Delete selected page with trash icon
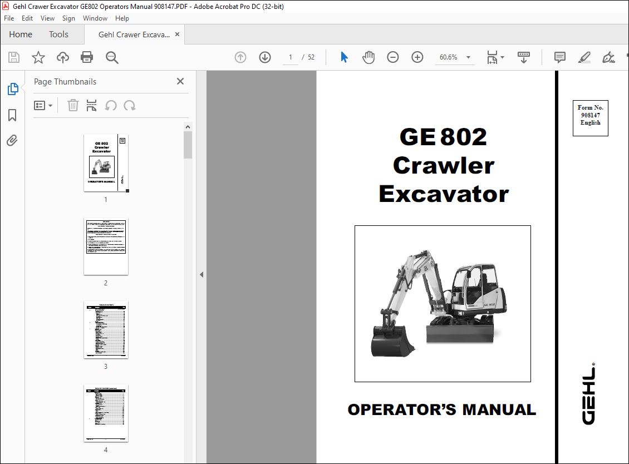The height and width of the screenshot is (464, 629). (73, 106)
